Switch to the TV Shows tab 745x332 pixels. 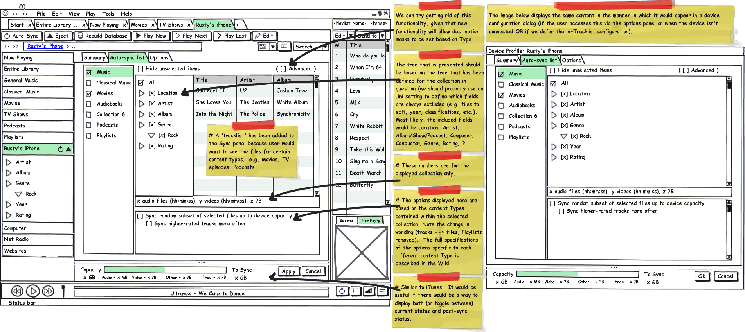pos(171,25)
